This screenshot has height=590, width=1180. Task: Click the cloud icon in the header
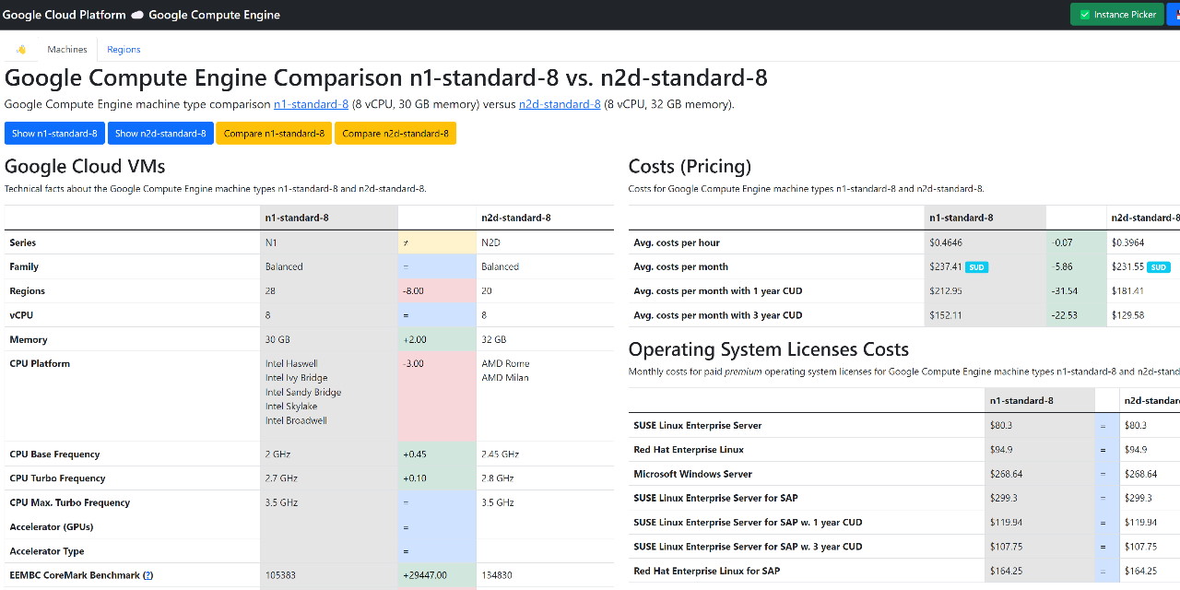click(x=137, y=15)
